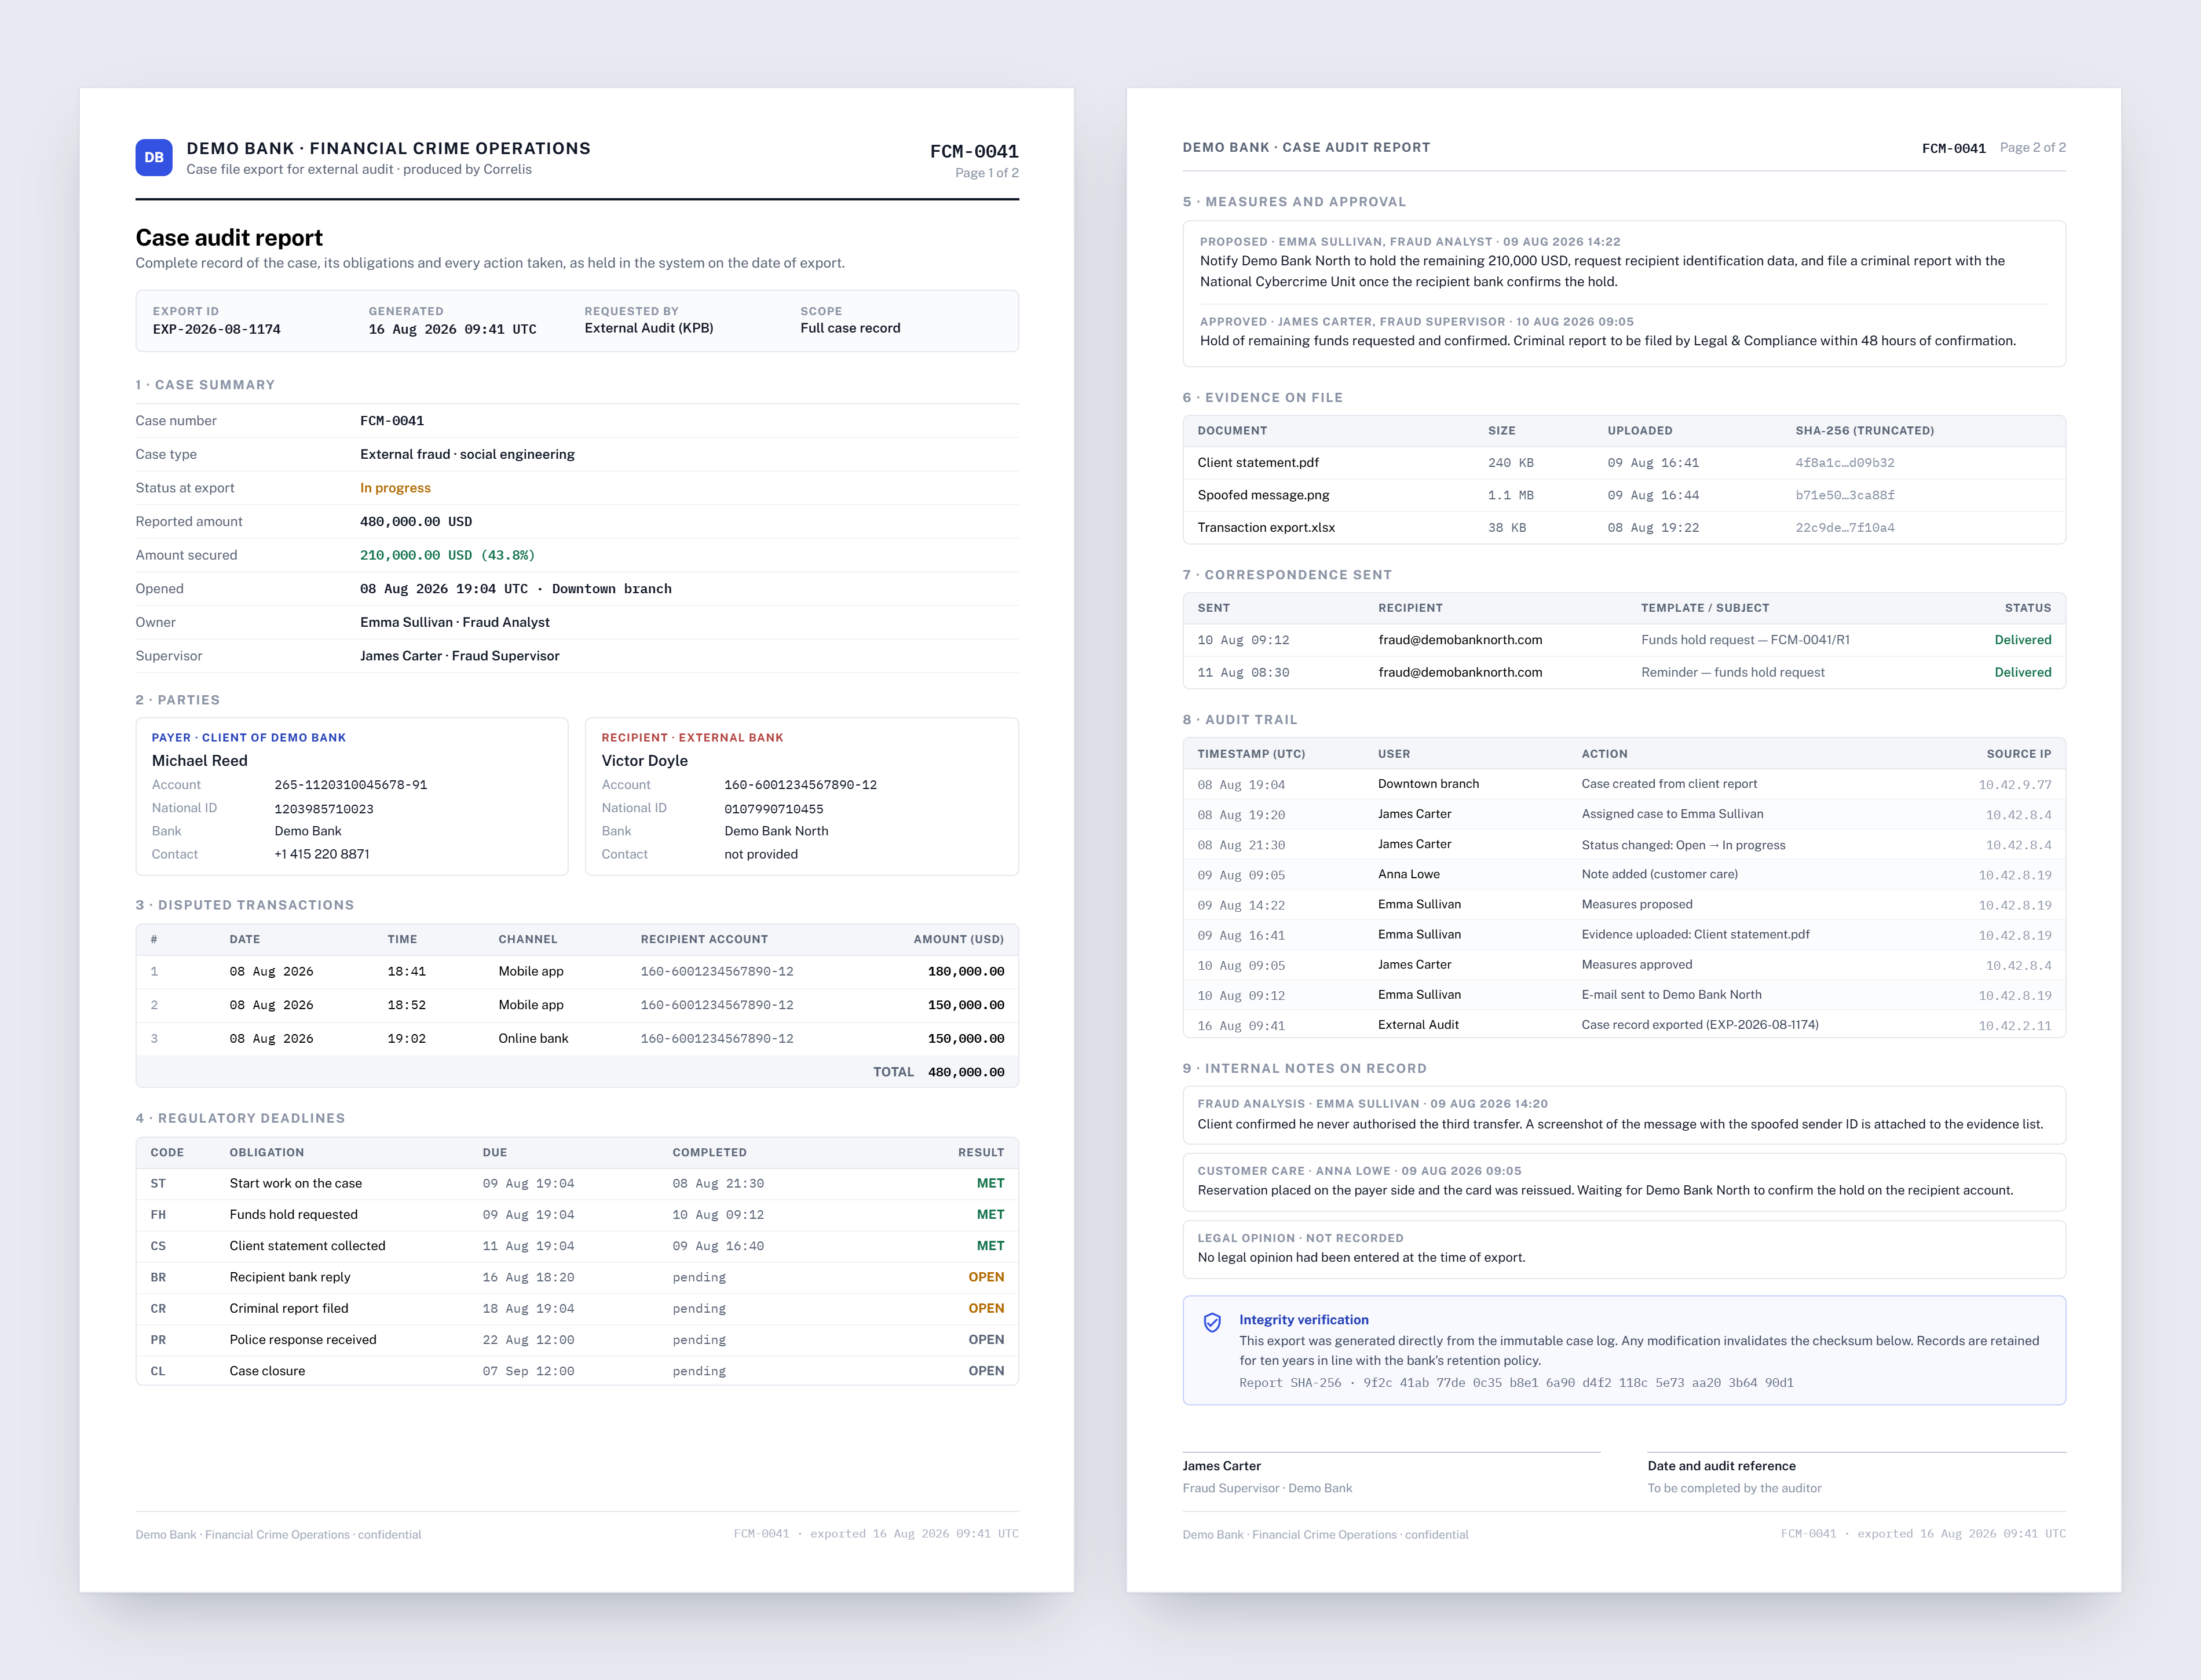Click Delivered status for the Reminder email

click(x=2022, y=672)
